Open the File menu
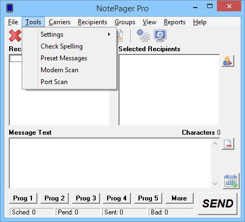245x222 pixels. point(13,22)
